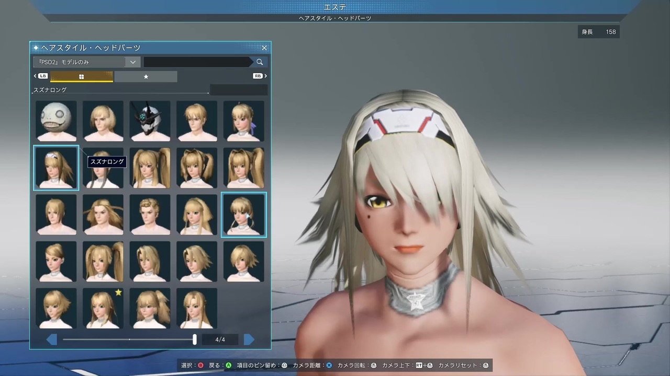The width and height of the screenshot is (670, 376).
Task: Select the long straight hairstyle in third row
Action: pos(197,215)
